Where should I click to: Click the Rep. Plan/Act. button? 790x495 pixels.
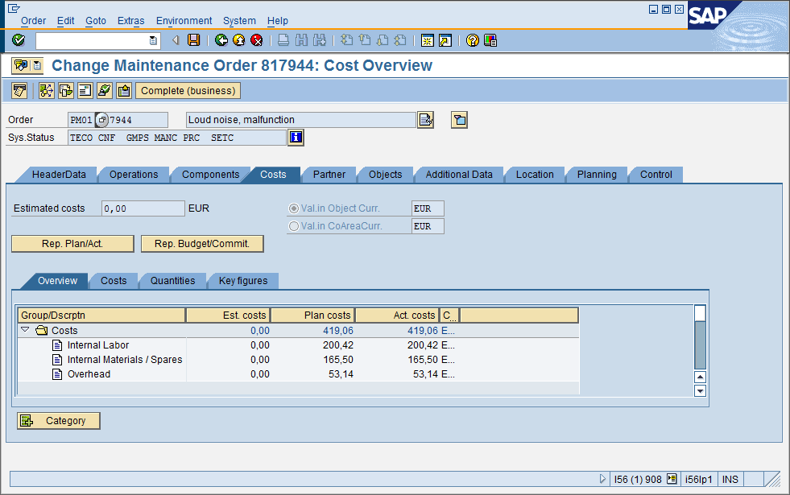click(x=72, y=244)
